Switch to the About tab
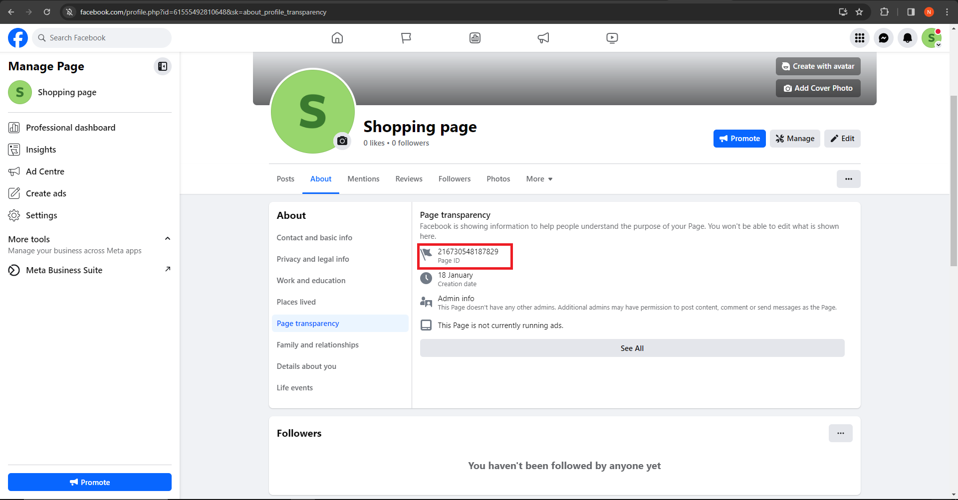Screen dimensions: 958x500 (321, 179)
